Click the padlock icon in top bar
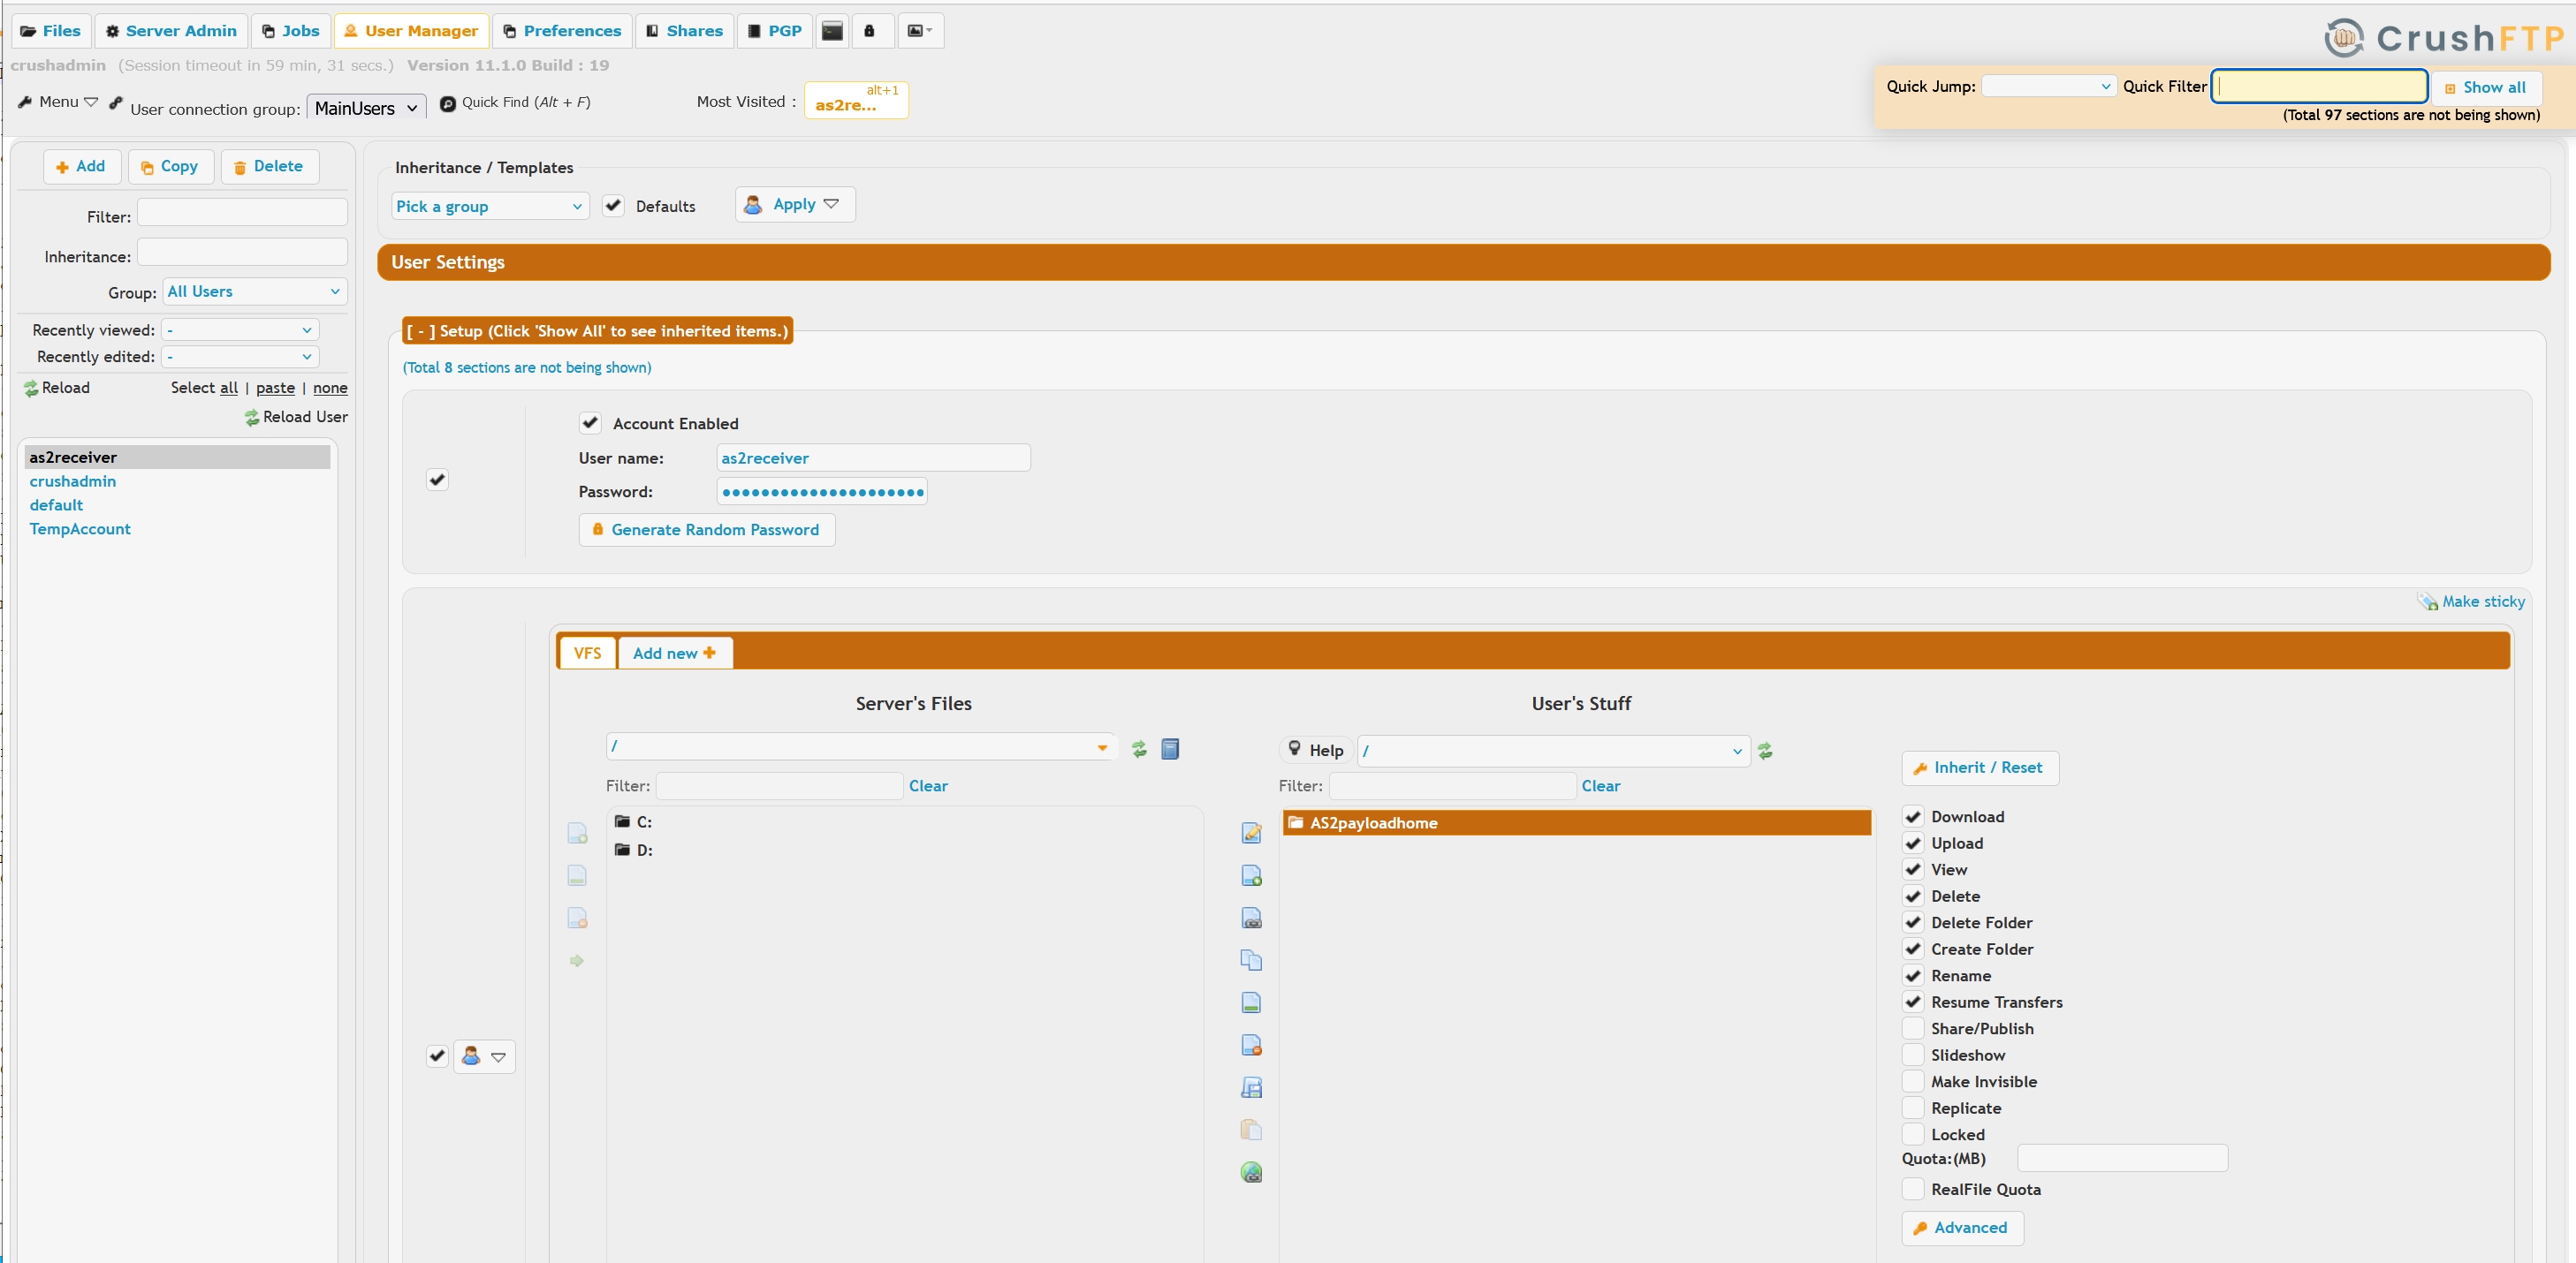 [x=869, y=31]
